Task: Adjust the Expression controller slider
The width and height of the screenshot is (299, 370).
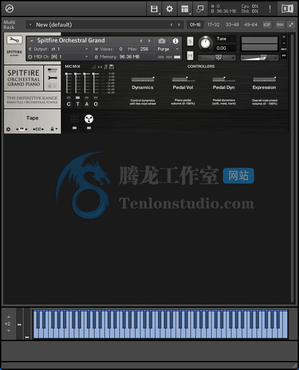Action: 264,79
